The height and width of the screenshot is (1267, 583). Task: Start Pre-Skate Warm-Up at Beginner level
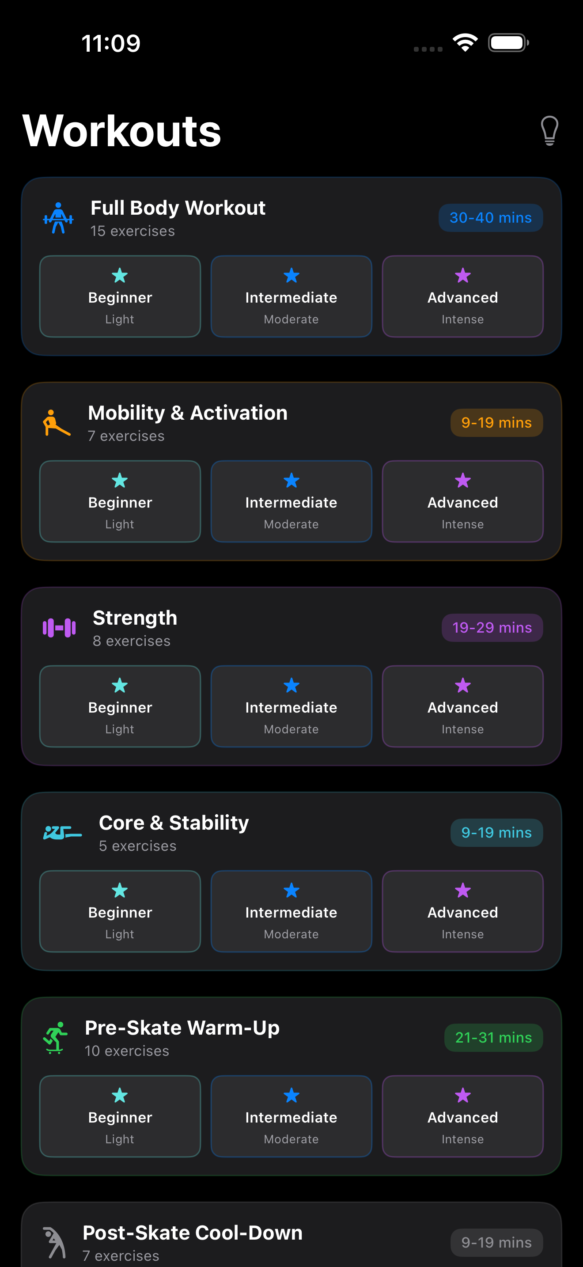tap(120, 1116)
